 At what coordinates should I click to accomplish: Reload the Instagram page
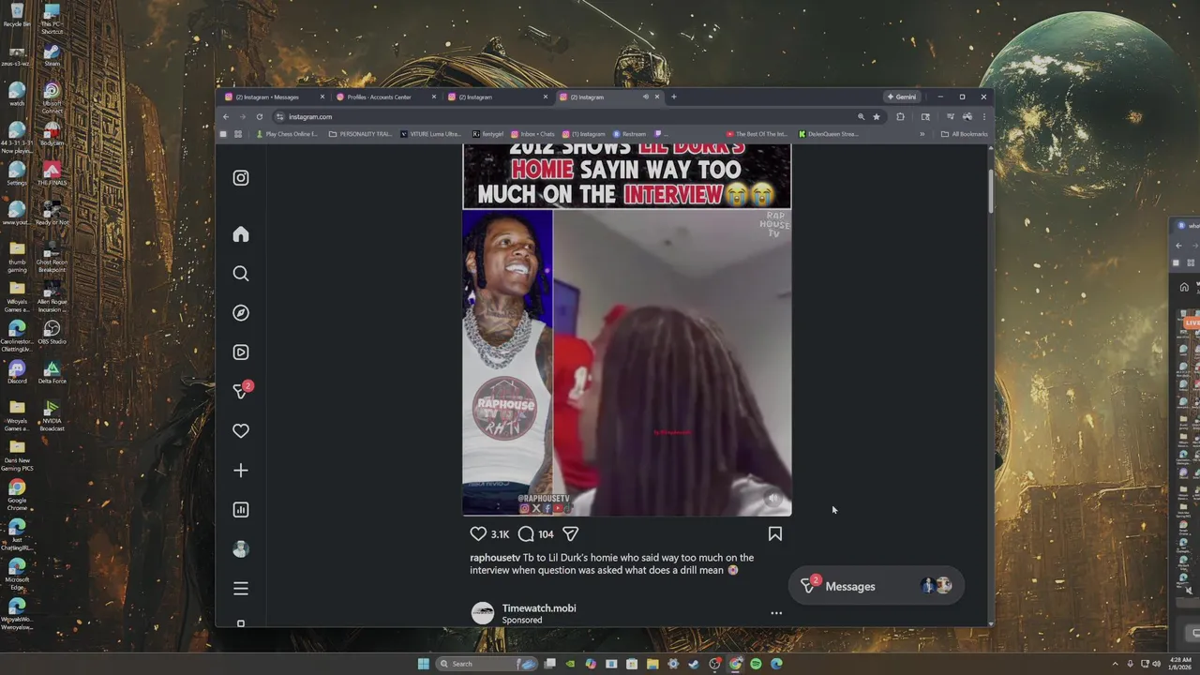click(x=260, y=116)
